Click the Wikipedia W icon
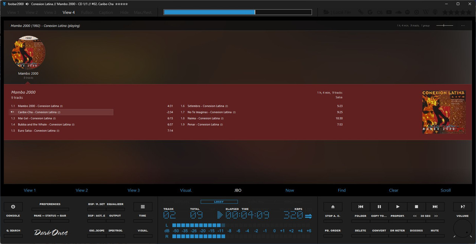 (426, 12)
